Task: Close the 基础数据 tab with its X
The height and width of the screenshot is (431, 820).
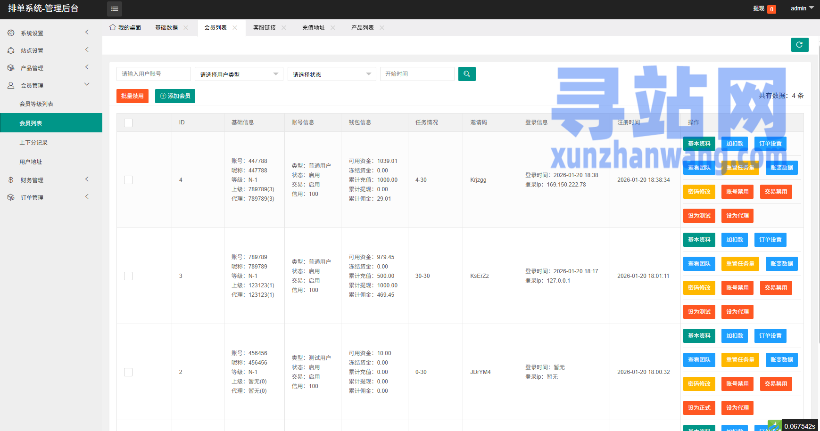Action: coord(186,28)
